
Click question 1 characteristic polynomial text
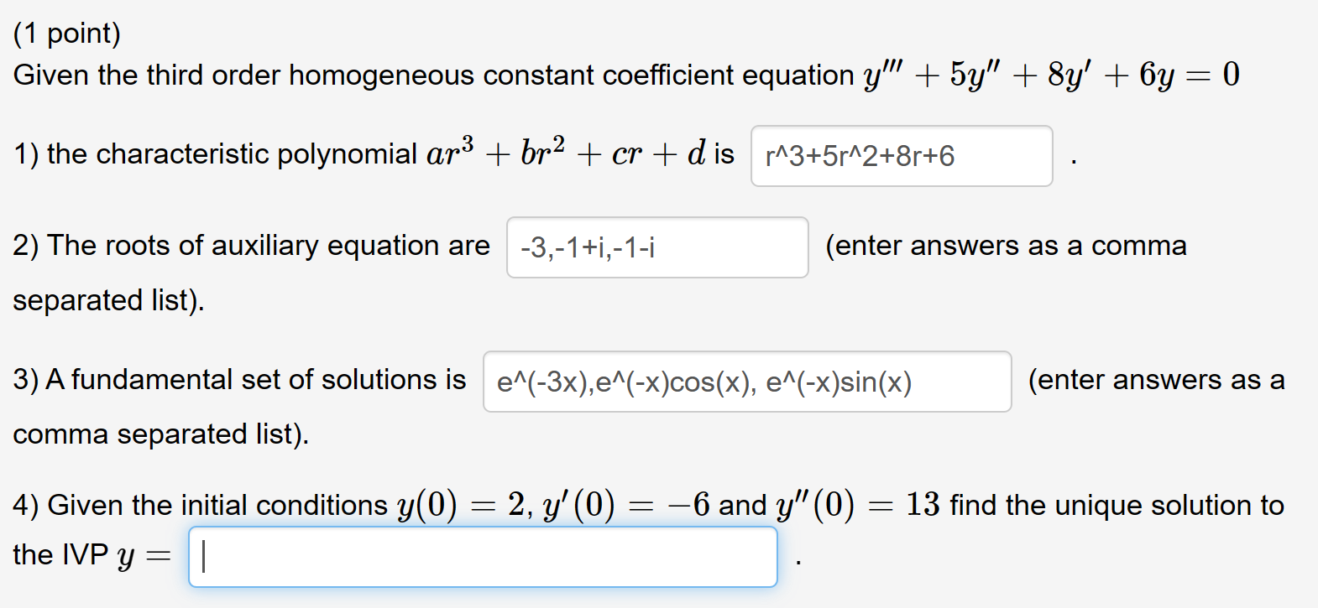[x=210, y=153]
